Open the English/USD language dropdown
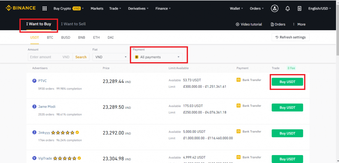The width and height of the screenshot is (339, 163). (x=319, y=9)
